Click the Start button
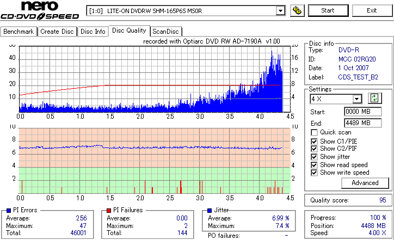The width and height of the screenshot is (394, 240). (x=328, y=10)
